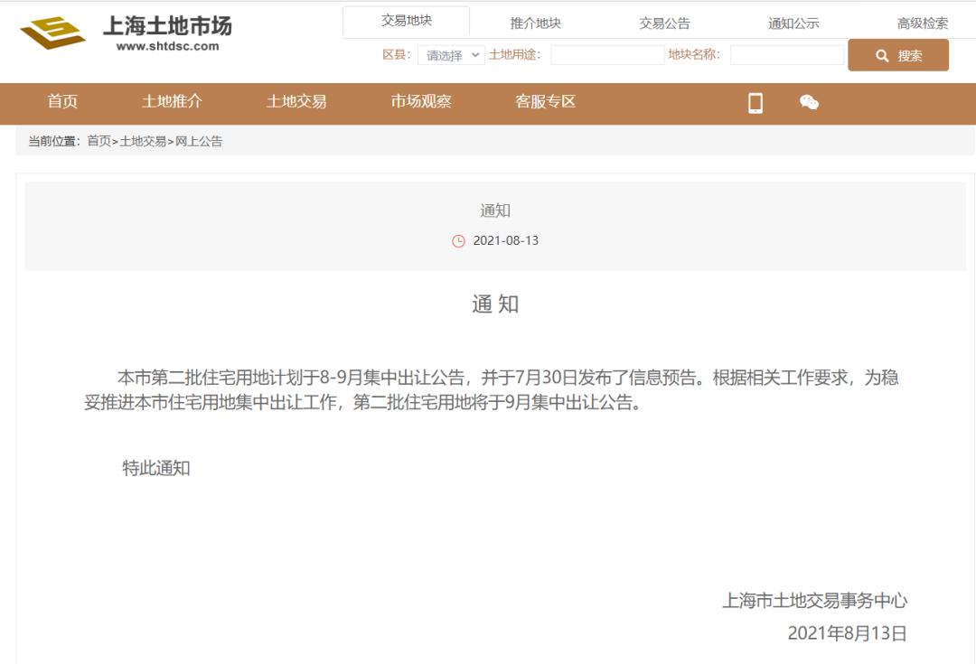Go to 首页 in the navigation bar
Screen dimensions: 976x664
click(x=62, y=102)
